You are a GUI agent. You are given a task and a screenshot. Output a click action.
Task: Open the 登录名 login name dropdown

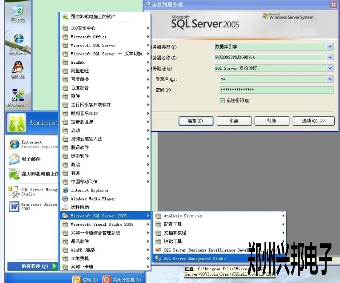[330, 79]
